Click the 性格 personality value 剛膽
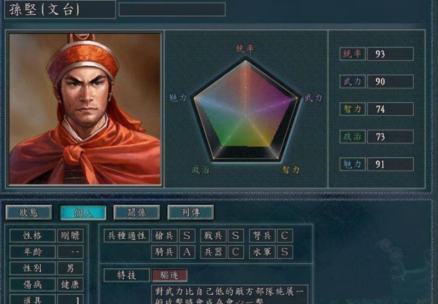438x304 pixels. pos(70,236)
